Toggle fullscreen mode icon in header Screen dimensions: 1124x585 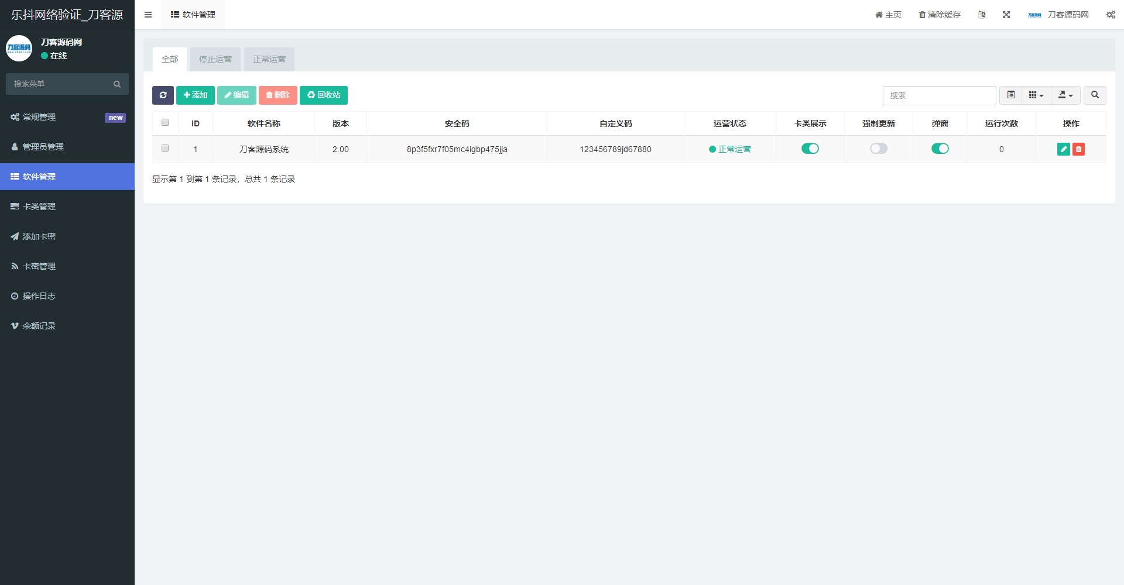(x=1006, y=15)
